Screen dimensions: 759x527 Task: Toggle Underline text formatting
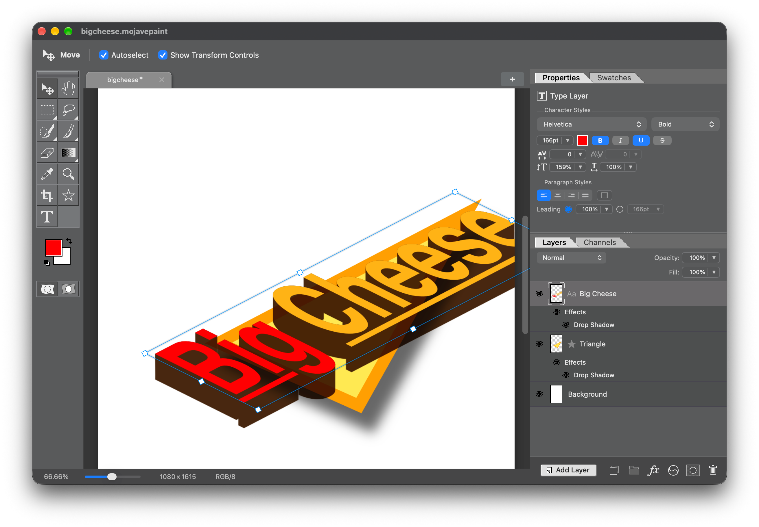[x=641, y=140]
